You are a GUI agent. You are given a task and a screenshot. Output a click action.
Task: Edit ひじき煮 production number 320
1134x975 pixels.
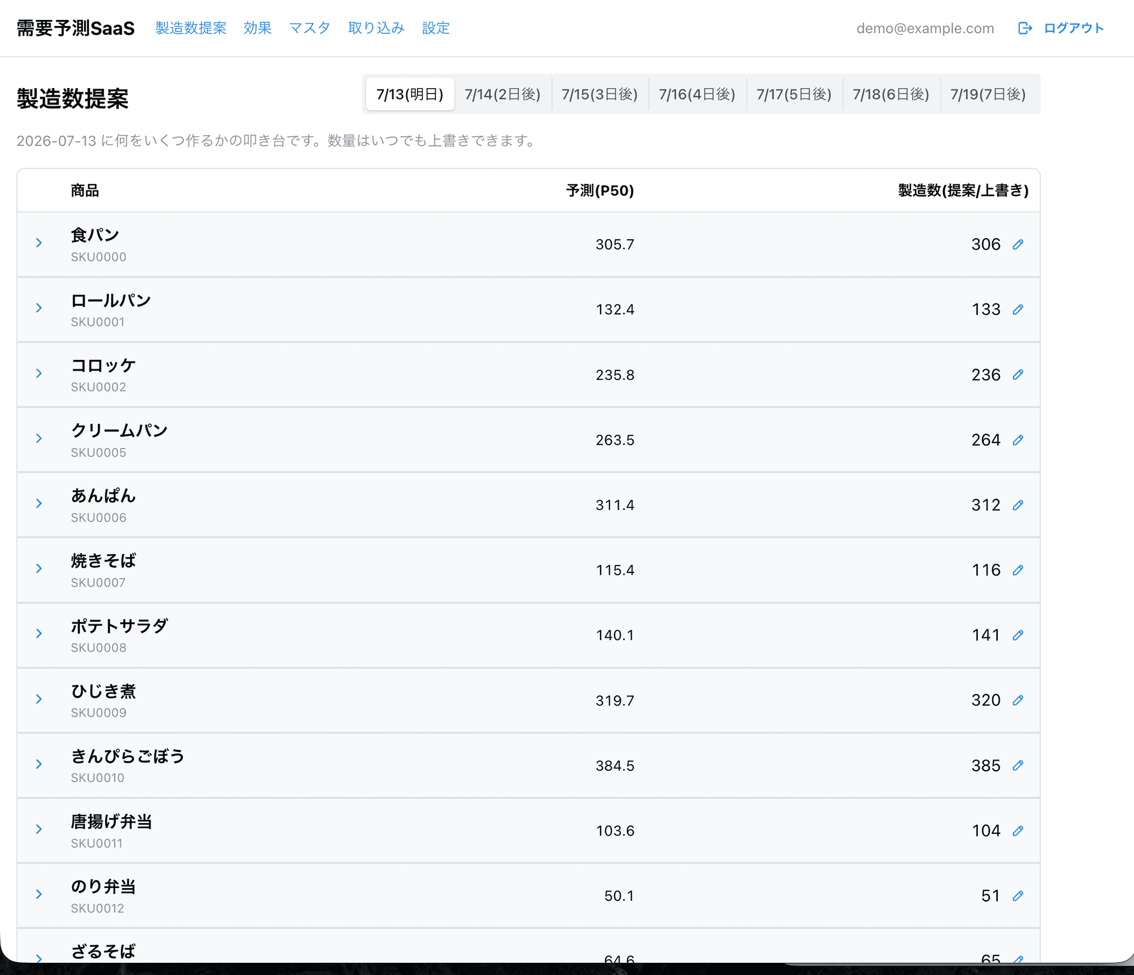coord(1018,700)
